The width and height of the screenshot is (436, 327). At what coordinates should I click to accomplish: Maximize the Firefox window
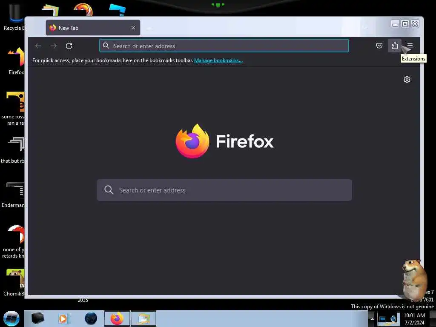(405, 24)
